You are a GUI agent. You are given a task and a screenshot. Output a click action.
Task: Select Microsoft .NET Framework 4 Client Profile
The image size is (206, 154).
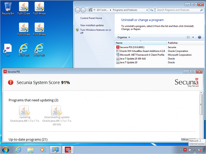[x=142, y=55]
